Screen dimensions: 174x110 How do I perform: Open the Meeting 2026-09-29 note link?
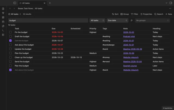click(132, 49)
